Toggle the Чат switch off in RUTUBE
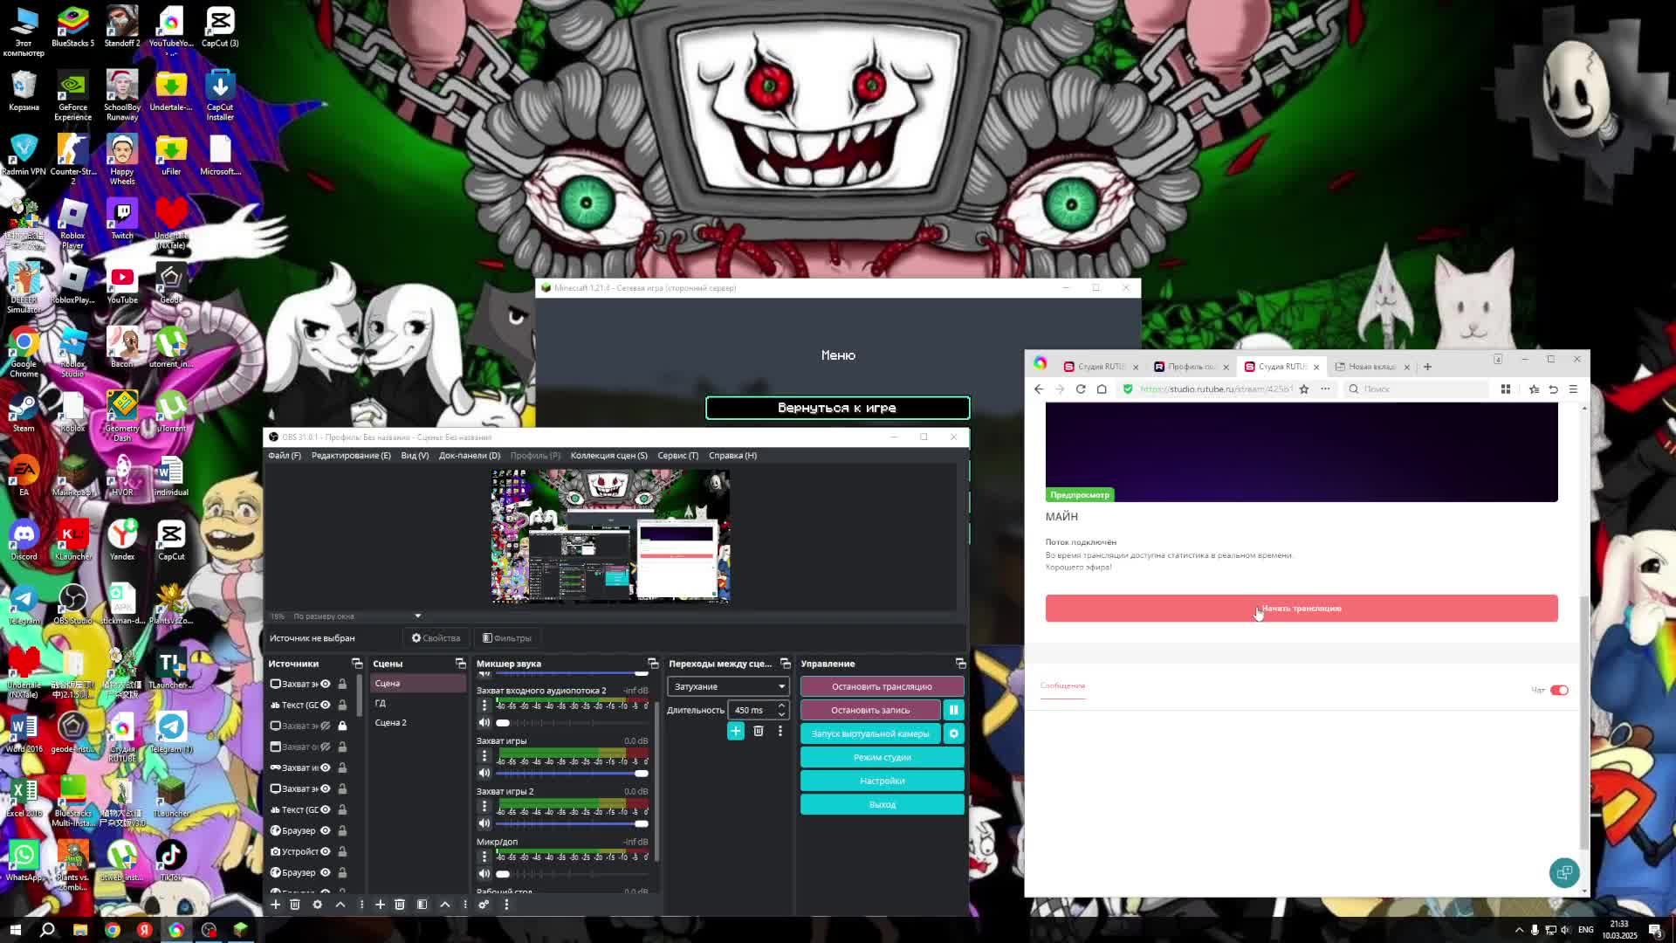This screenshot has height=943, width=1676. (x=1559, y=690)
